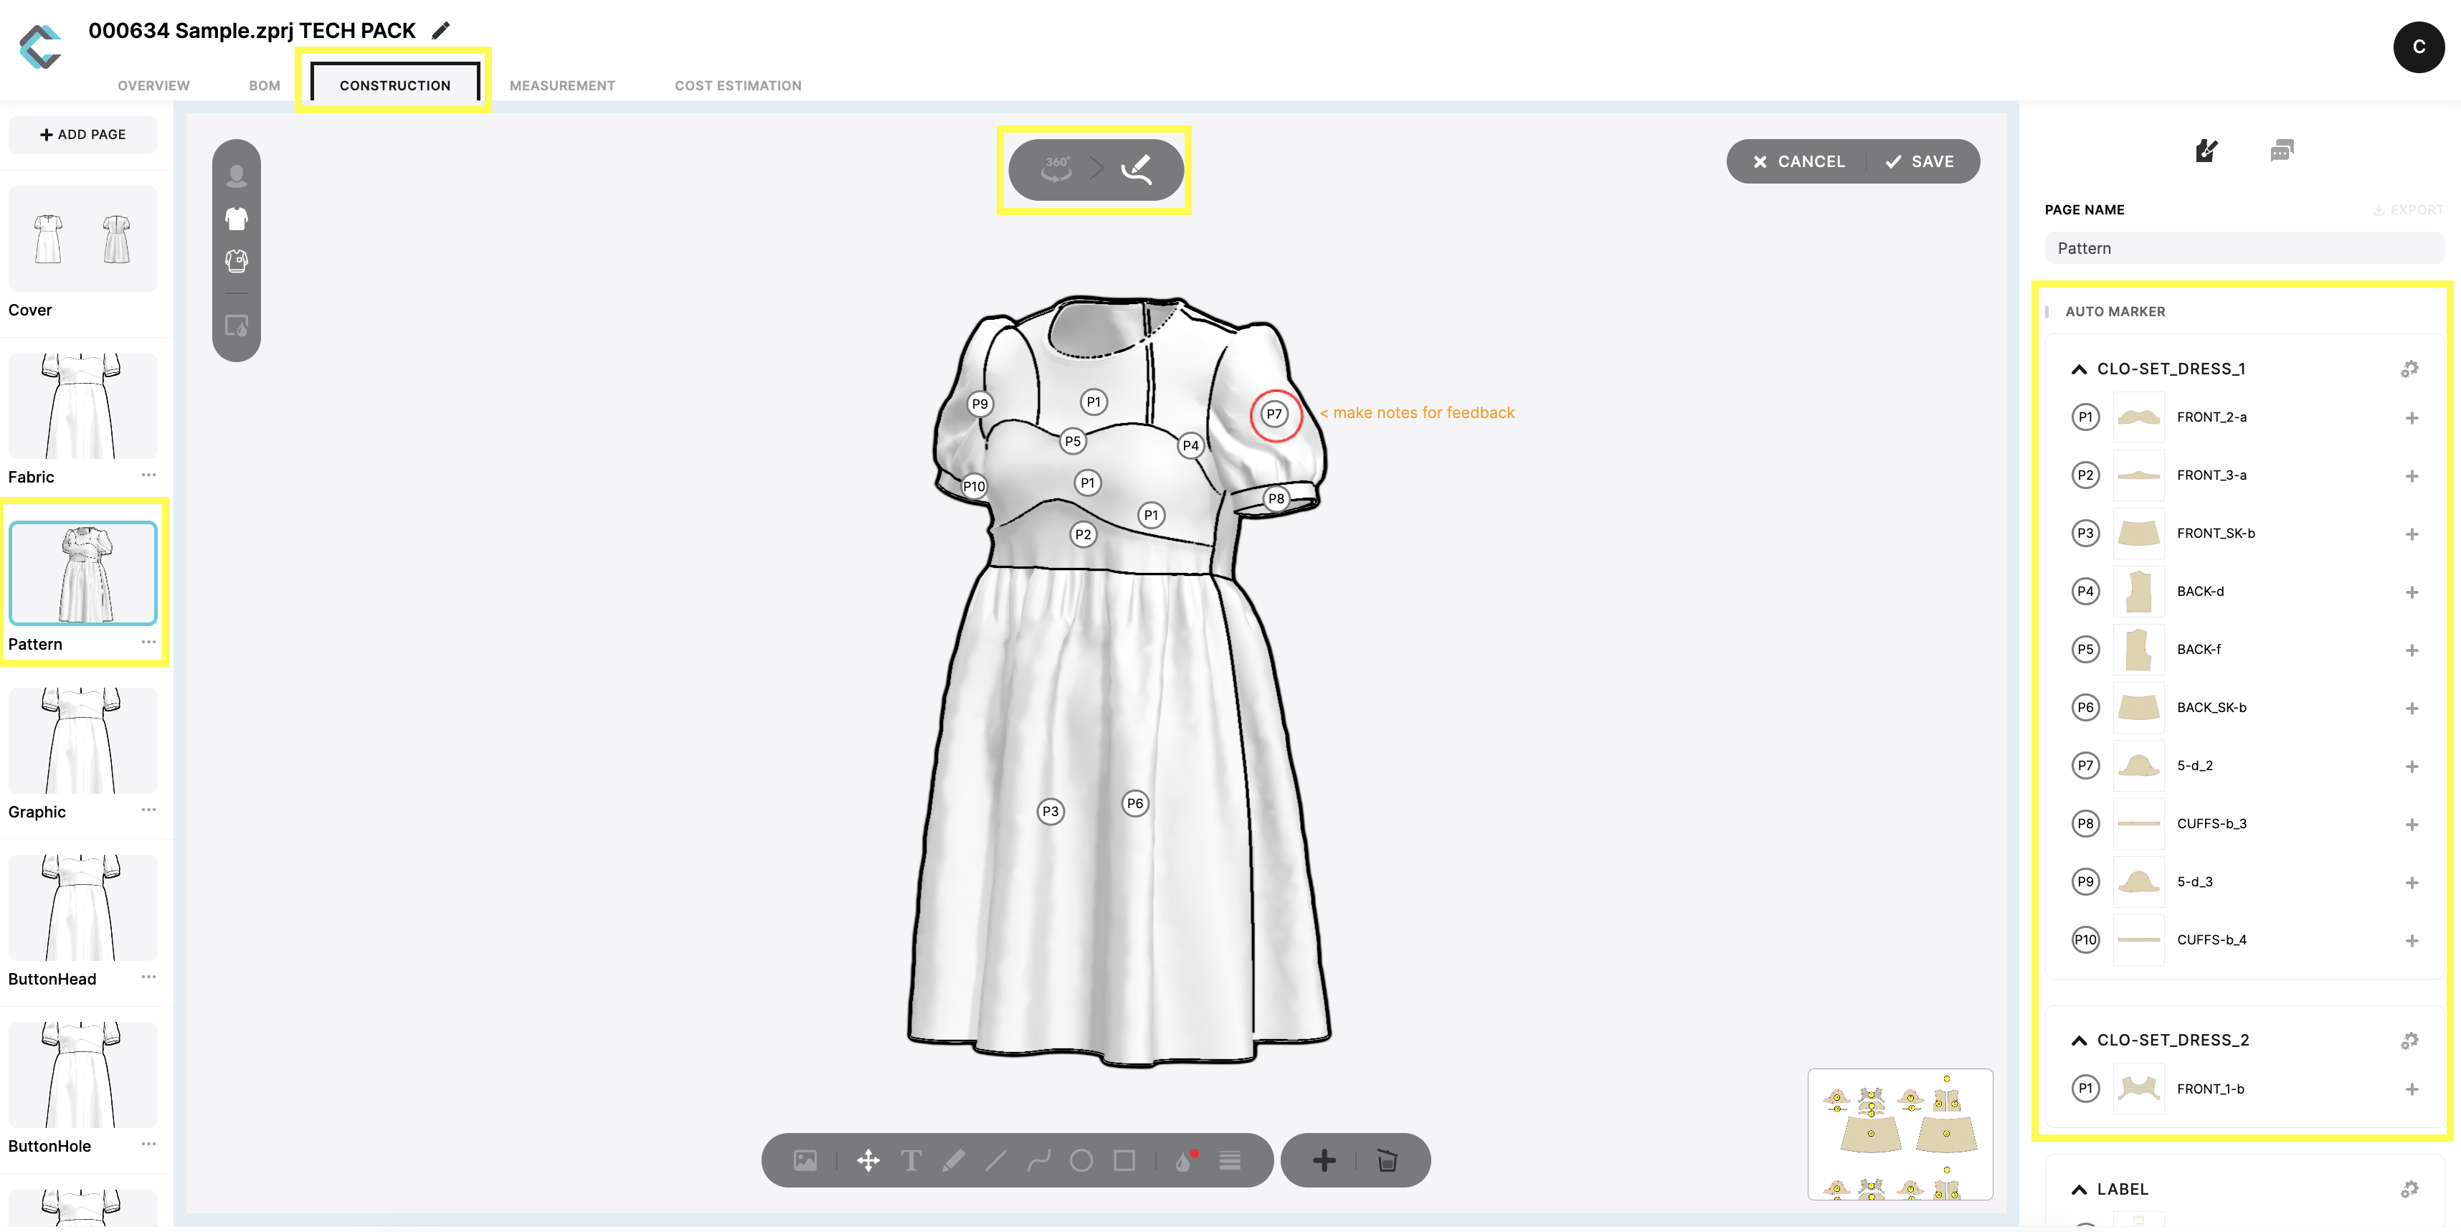Toggle the garment outline view icon
This screenshot has height=1232, width=2461.
[236, 261]
